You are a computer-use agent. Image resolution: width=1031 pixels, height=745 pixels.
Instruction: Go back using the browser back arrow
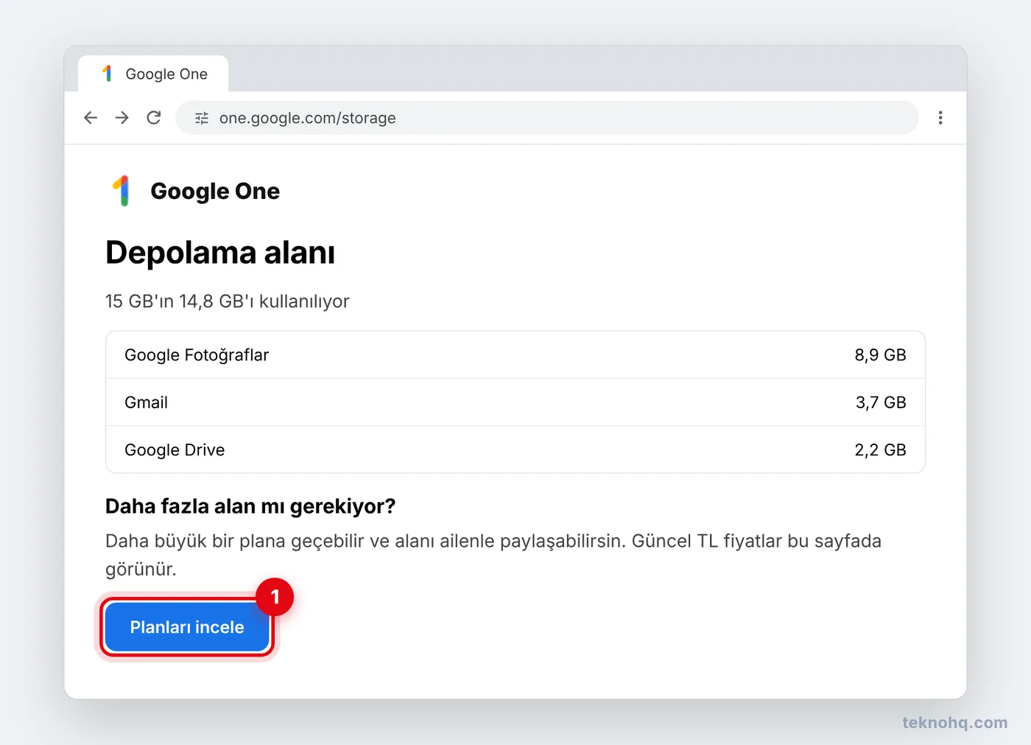[91, 118]
